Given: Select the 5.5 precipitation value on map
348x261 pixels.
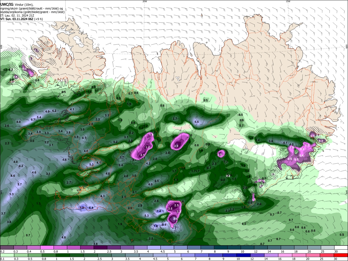Looking at the screenshot, I should point(197,122).
